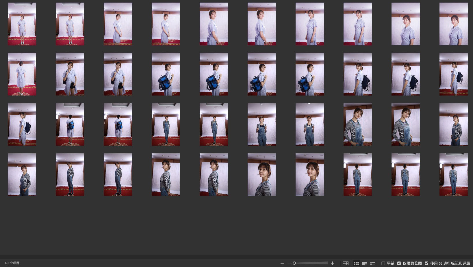Select the first thumbnail in the bottom row
This screenshot has width=473, height=267.
pyautogui.click(x=22, y=175)
